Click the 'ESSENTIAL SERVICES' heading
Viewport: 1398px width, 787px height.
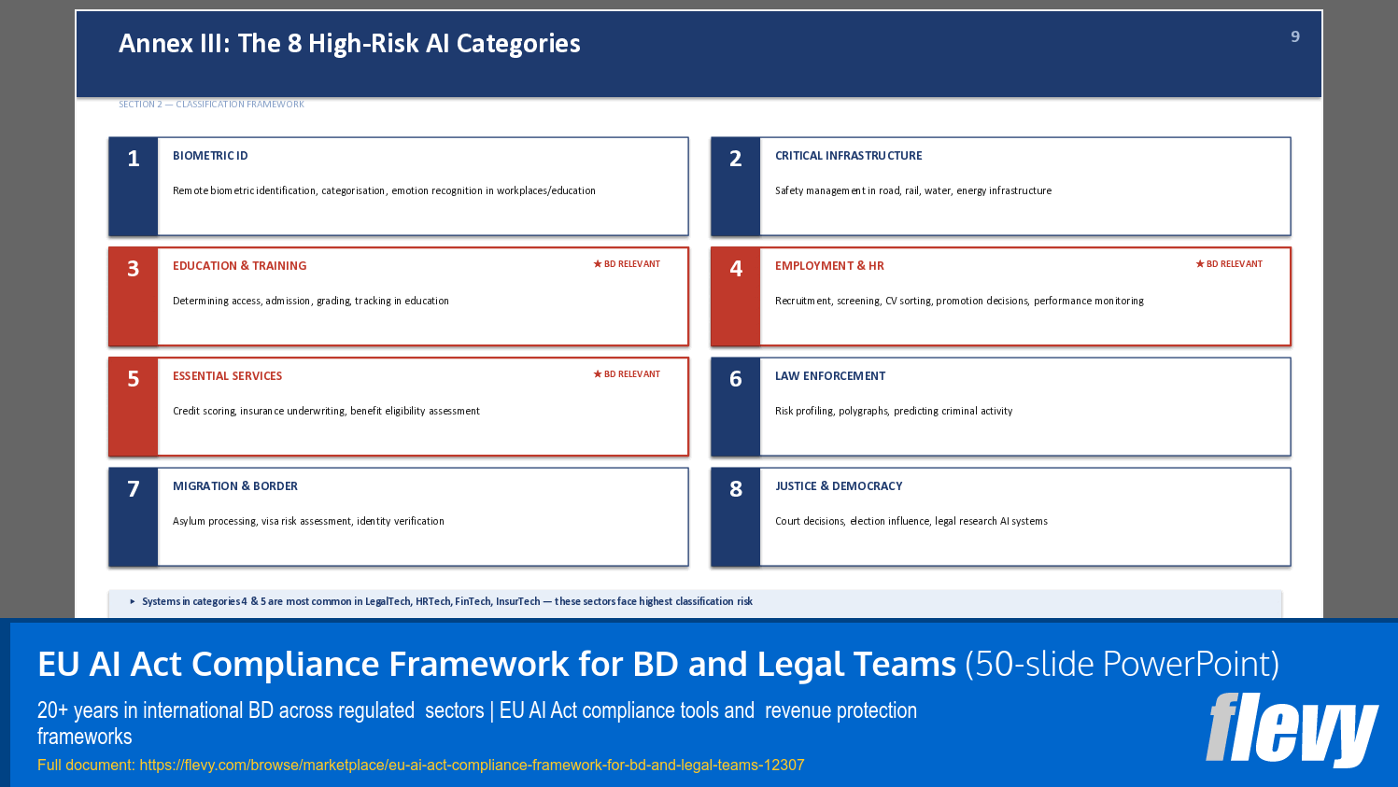(x=227, y=376)
